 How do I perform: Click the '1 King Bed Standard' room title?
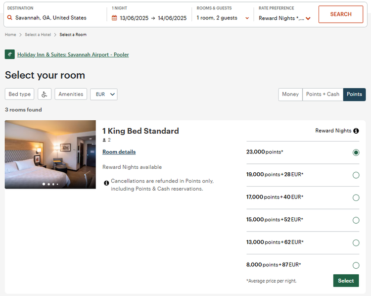[140, 131]
